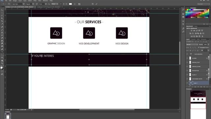Select the Gradient tool

[x=2, y=41]
